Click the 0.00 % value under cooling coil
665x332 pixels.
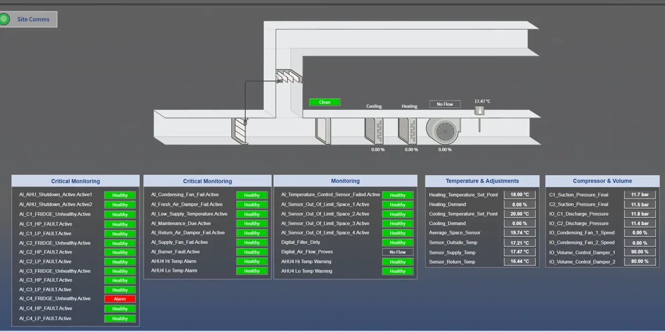tap(378, 150)
